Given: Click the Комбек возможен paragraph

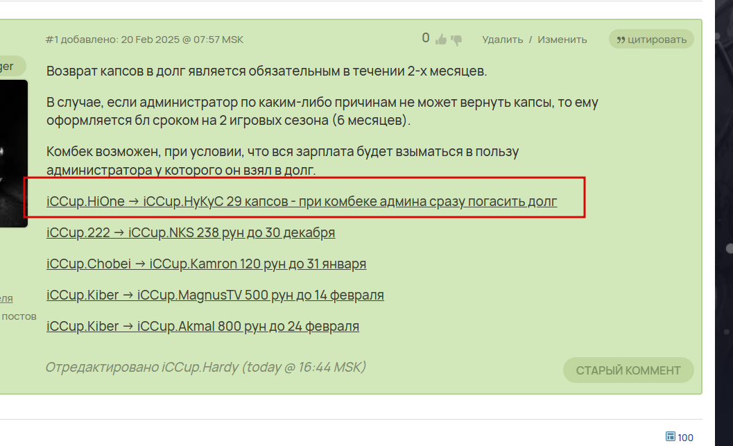Looking at the screenshot, I should coord(282,160).
